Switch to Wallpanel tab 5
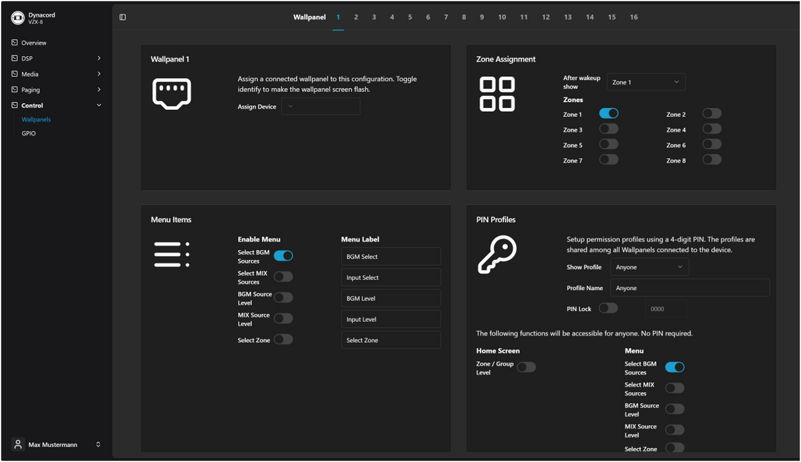The height and width of the screenshot is (462, 801). point(410,17)
